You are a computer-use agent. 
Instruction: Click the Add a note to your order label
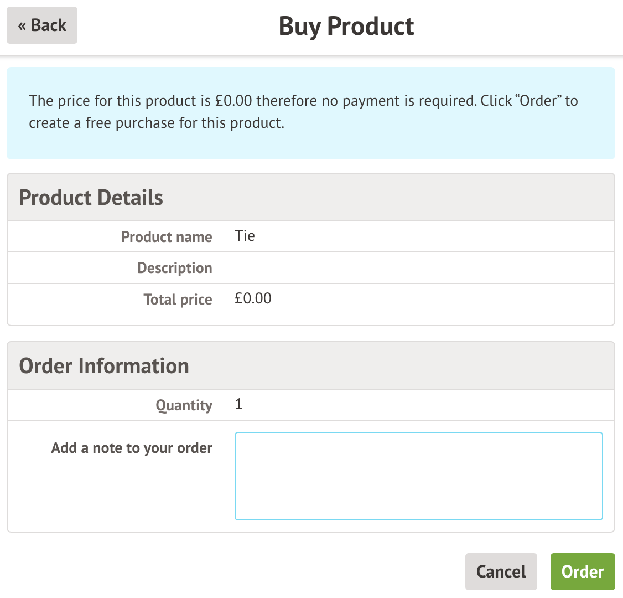click(x=132, y=448)
